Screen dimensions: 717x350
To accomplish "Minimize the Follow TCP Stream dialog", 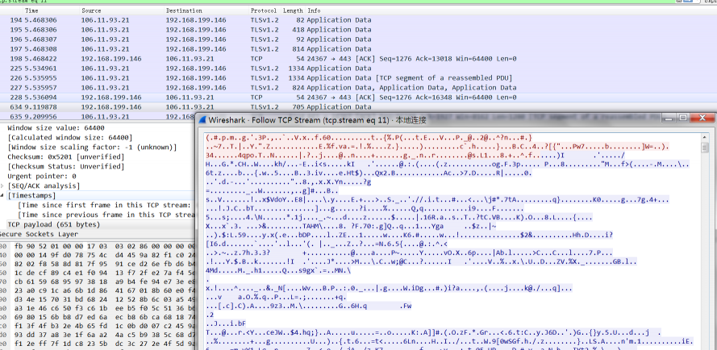I will [x=669, y=118].
